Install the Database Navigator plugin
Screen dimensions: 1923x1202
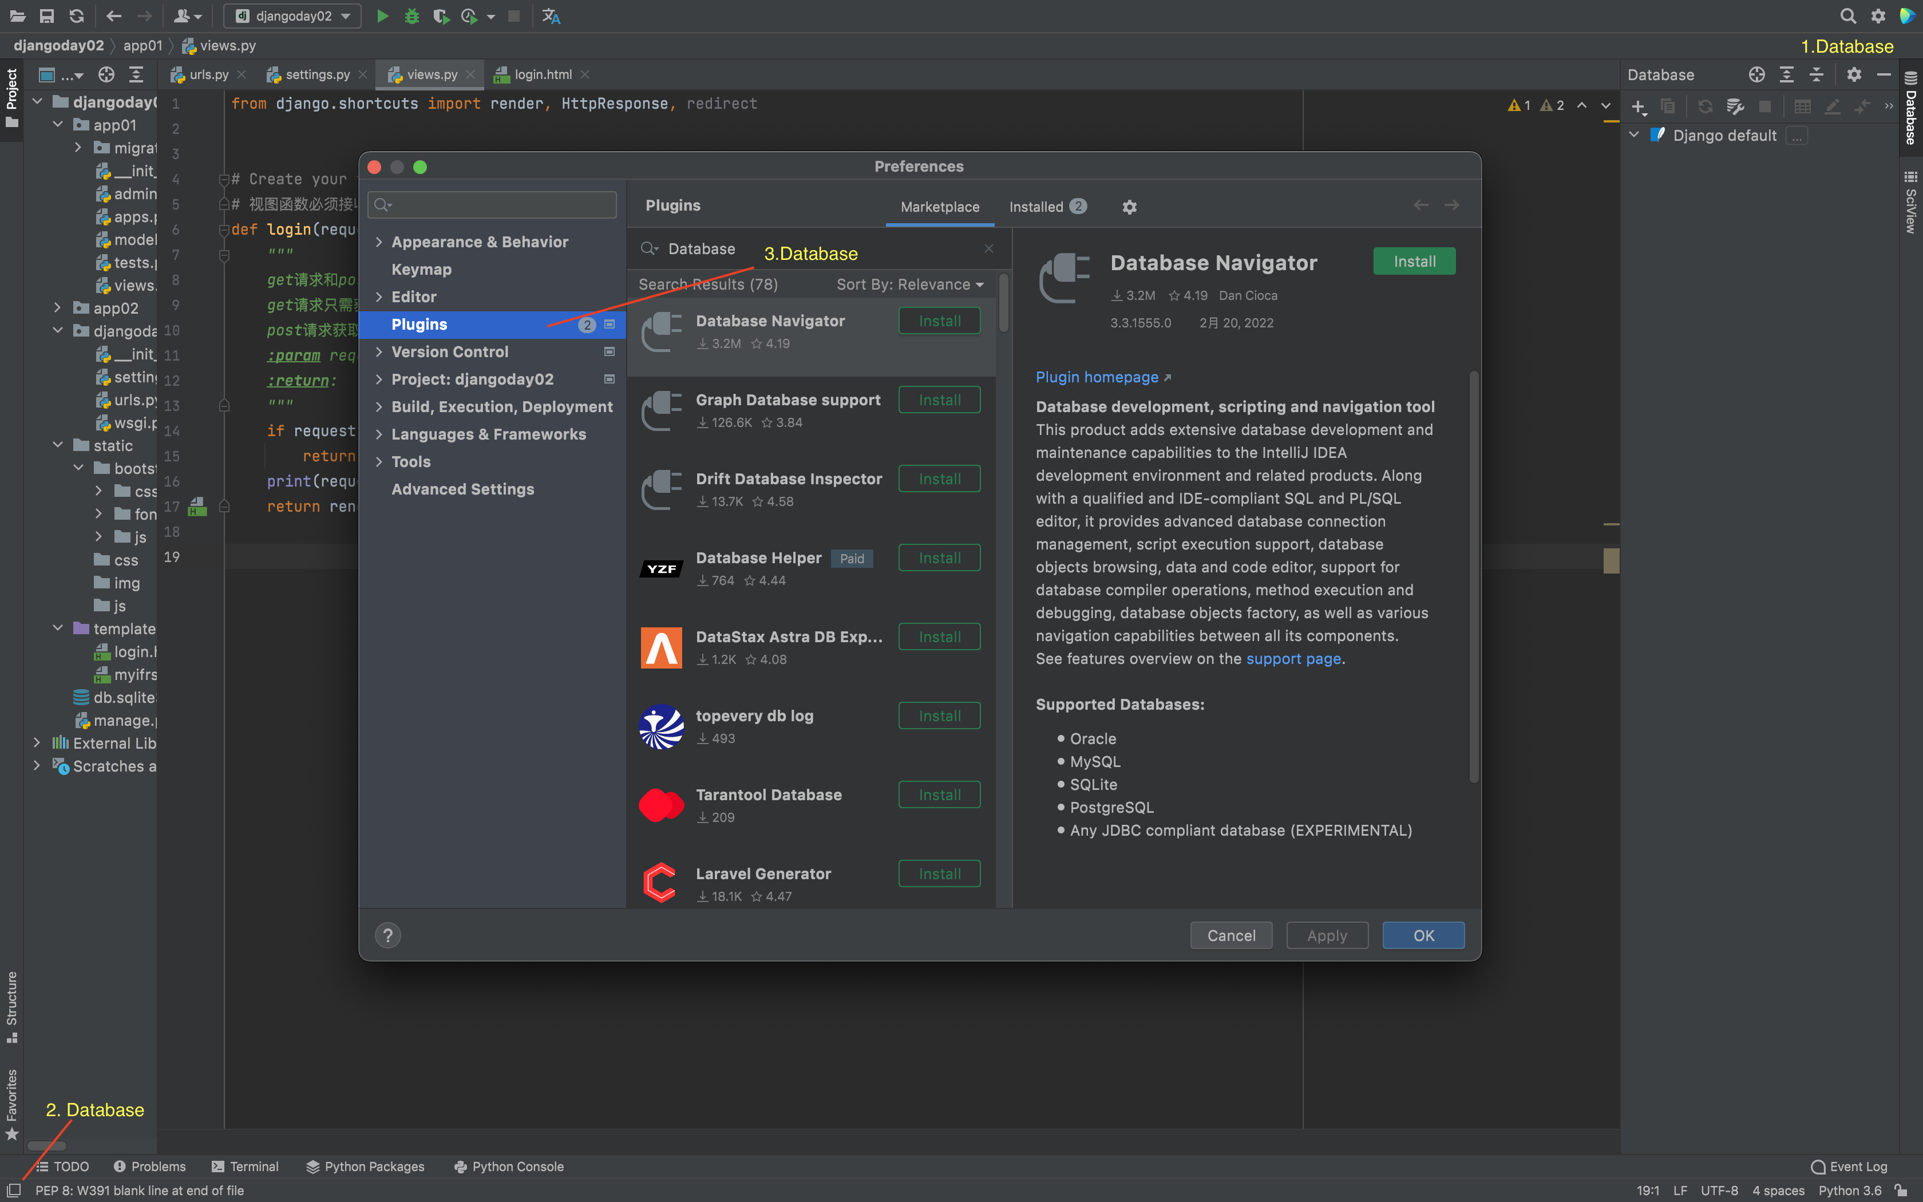pyautogui.click(x=1414, y=261)
